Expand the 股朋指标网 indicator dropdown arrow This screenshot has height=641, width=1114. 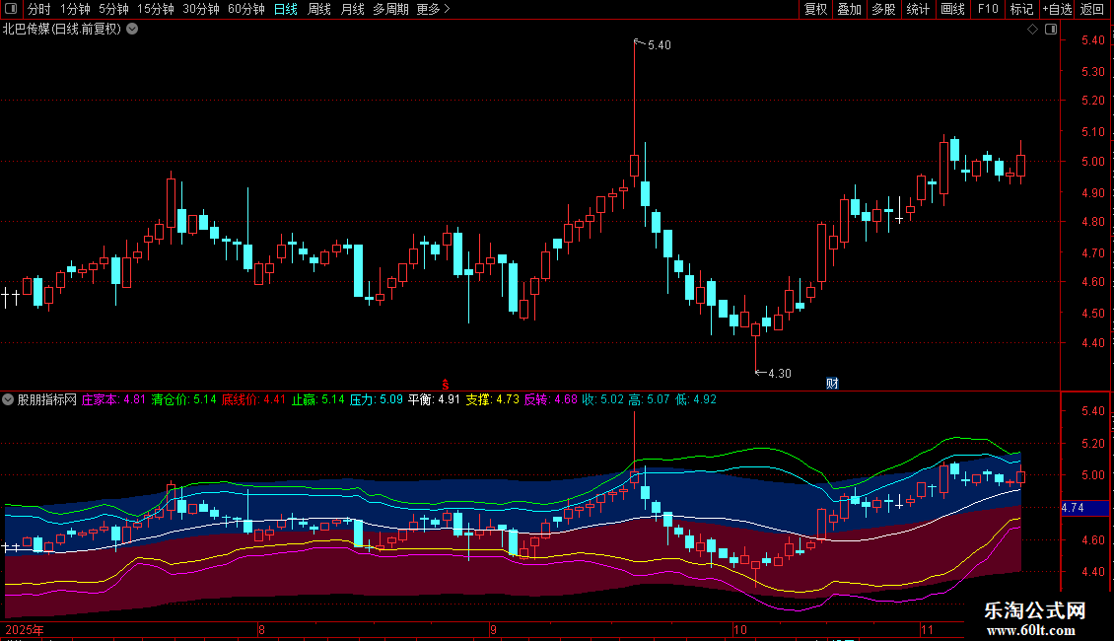pyautogui.click(x=9, y=400)
